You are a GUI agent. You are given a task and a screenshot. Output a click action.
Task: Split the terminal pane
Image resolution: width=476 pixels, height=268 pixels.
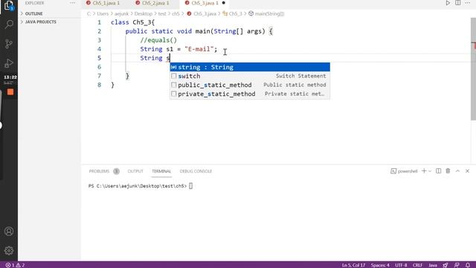438,171
